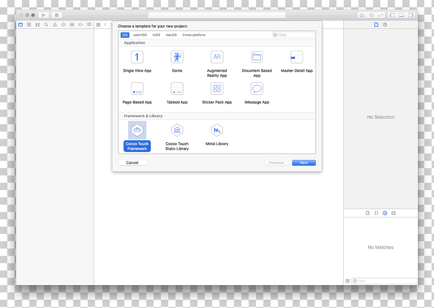Image resolution: width=434 pixels, height=308 pixels.
Task: Toggle the Navigator panel visibility
Action: 393,15
